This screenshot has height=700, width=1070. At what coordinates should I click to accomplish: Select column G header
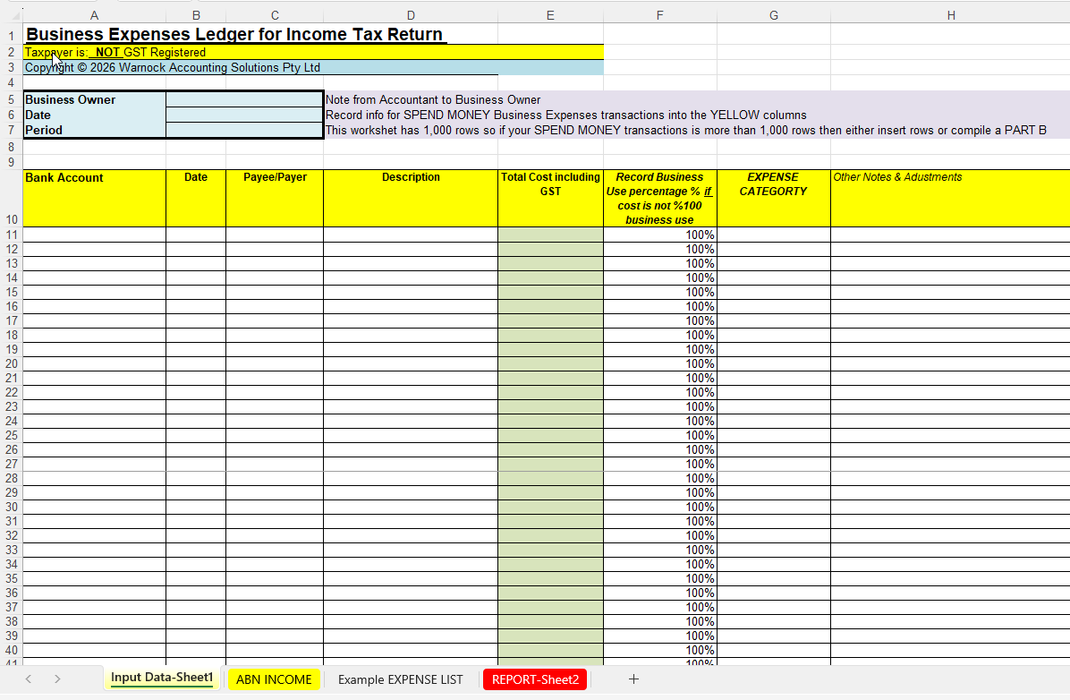coord(773,15)
